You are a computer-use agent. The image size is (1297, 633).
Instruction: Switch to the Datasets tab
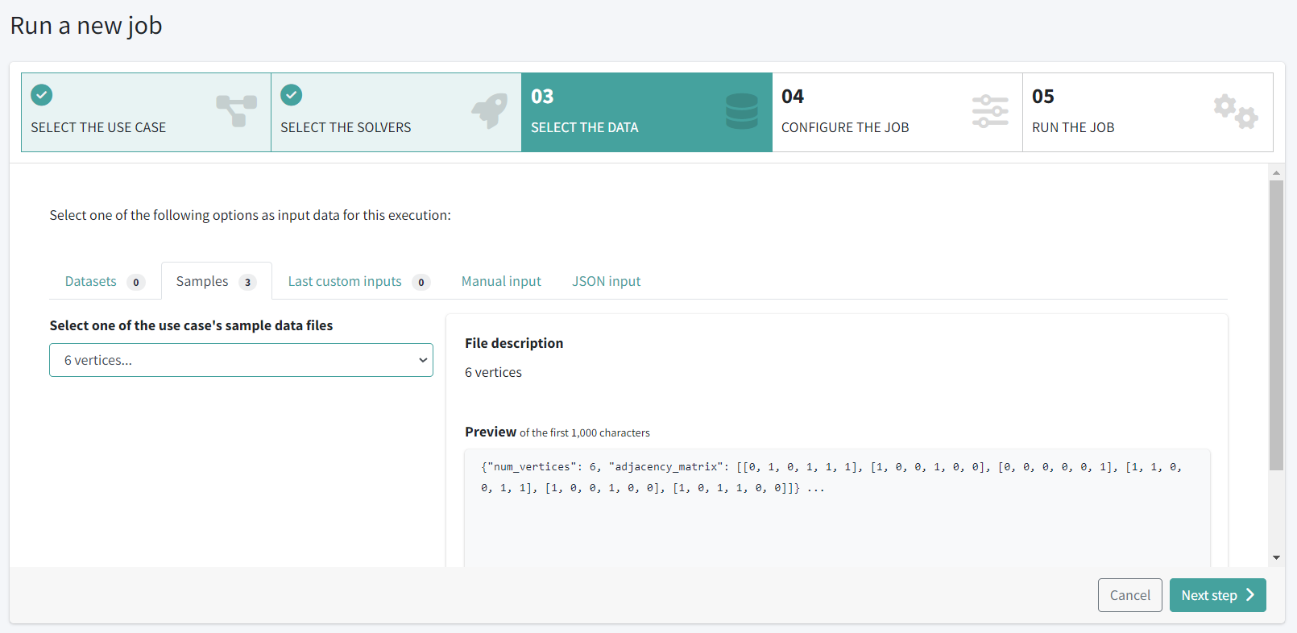pos(104,281)
